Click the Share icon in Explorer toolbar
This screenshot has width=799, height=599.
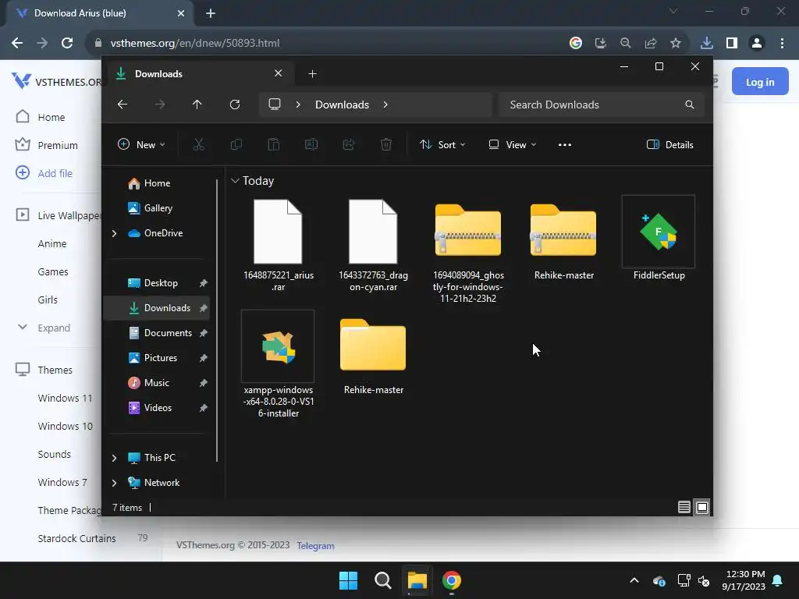click(x=349, y=144)
